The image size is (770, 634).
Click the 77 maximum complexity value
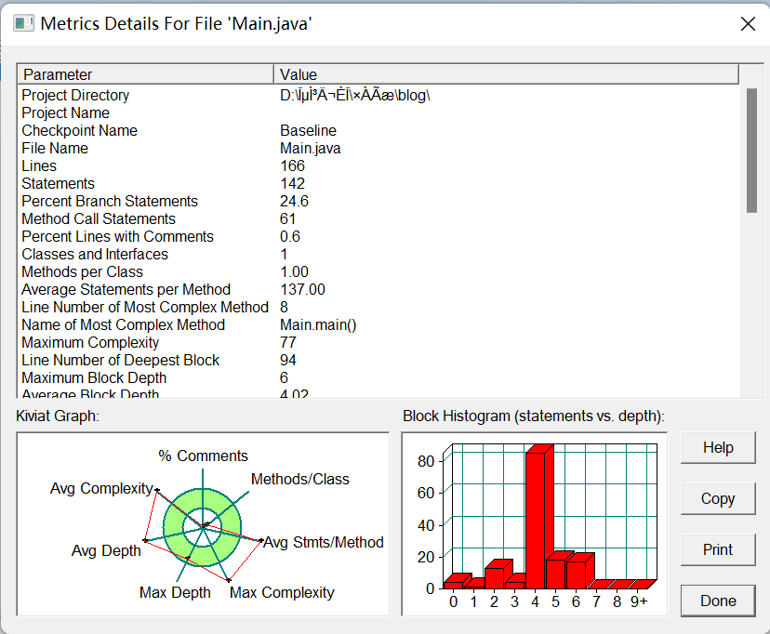click(x=288, y=342)
